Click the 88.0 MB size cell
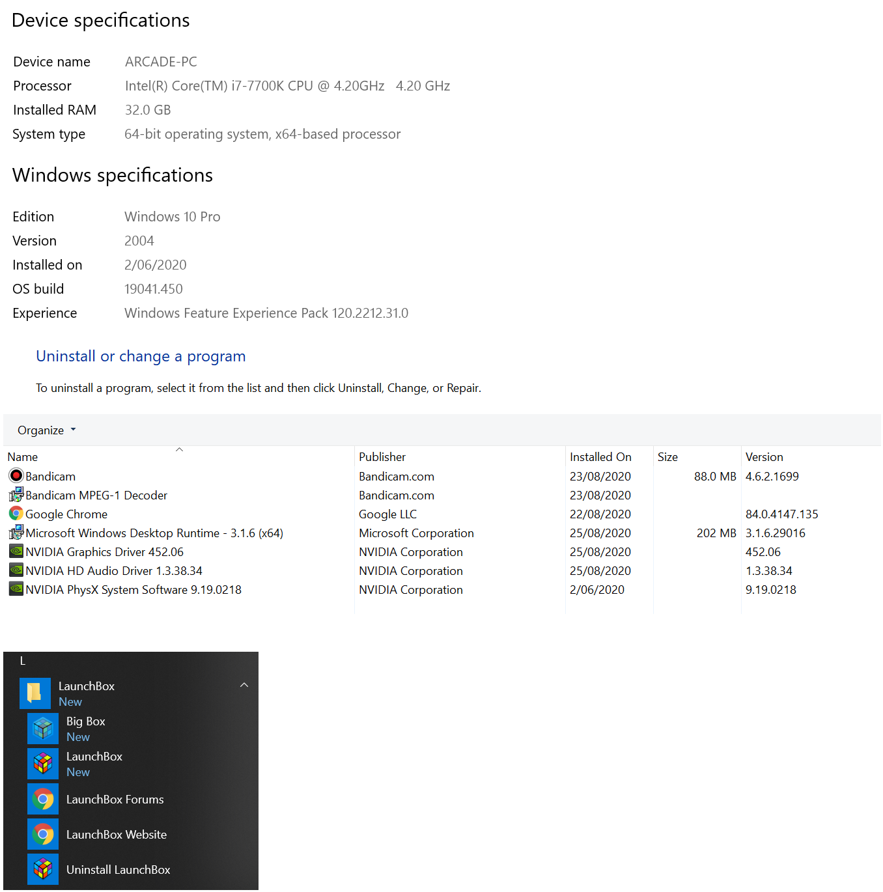 pyautogui.click(x=715, y=476)
